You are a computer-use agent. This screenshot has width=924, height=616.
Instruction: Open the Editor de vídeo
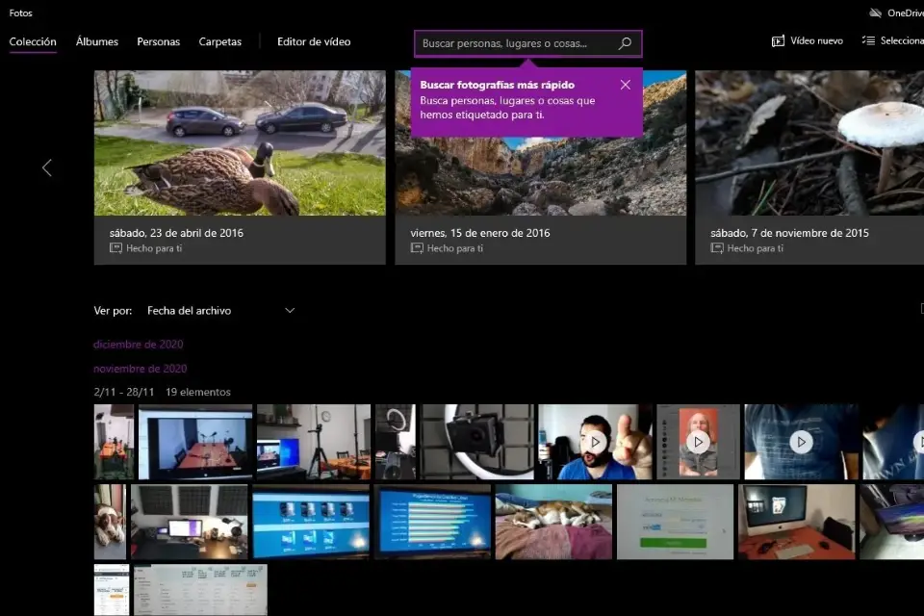314,42
